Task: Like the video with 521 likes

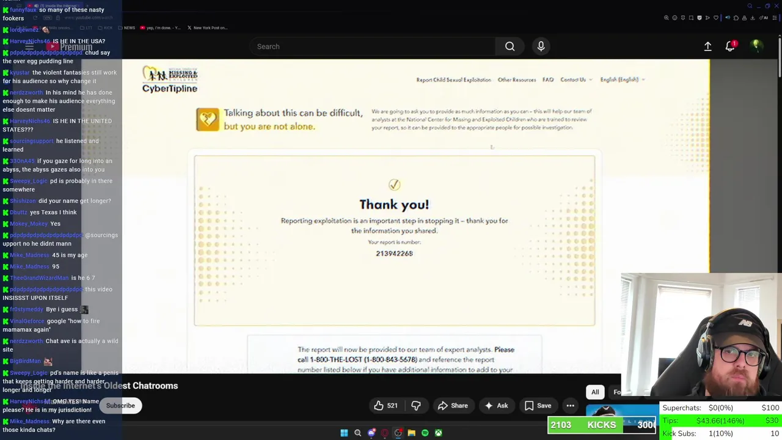Action: [386, 406]
